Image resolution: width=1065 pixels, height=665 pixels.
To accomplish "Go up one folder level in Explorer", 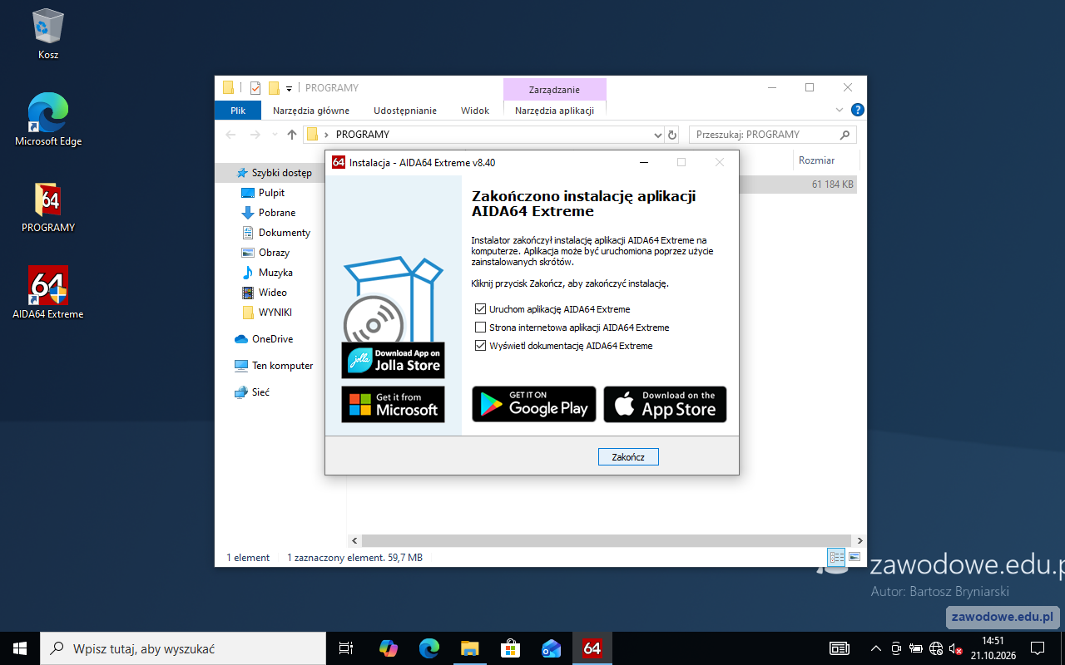I will (x=291, y=135).
